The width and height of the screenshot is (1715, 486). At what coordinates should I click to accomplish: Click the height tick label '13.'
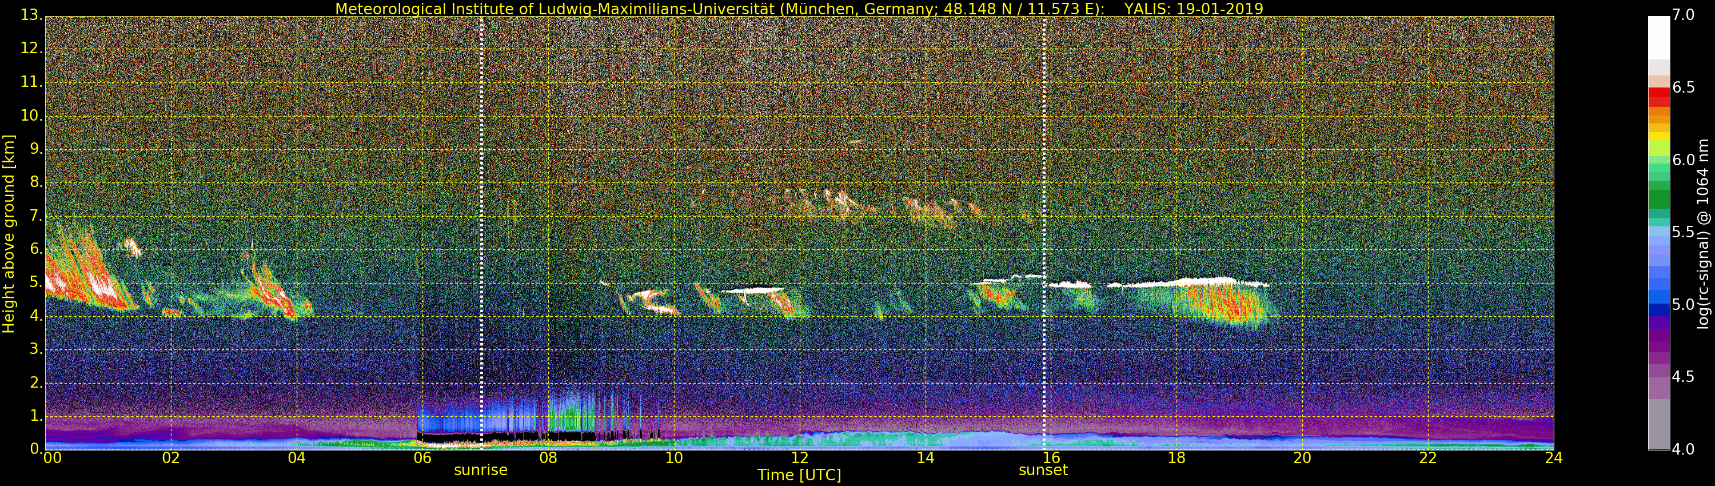(31, 15)
